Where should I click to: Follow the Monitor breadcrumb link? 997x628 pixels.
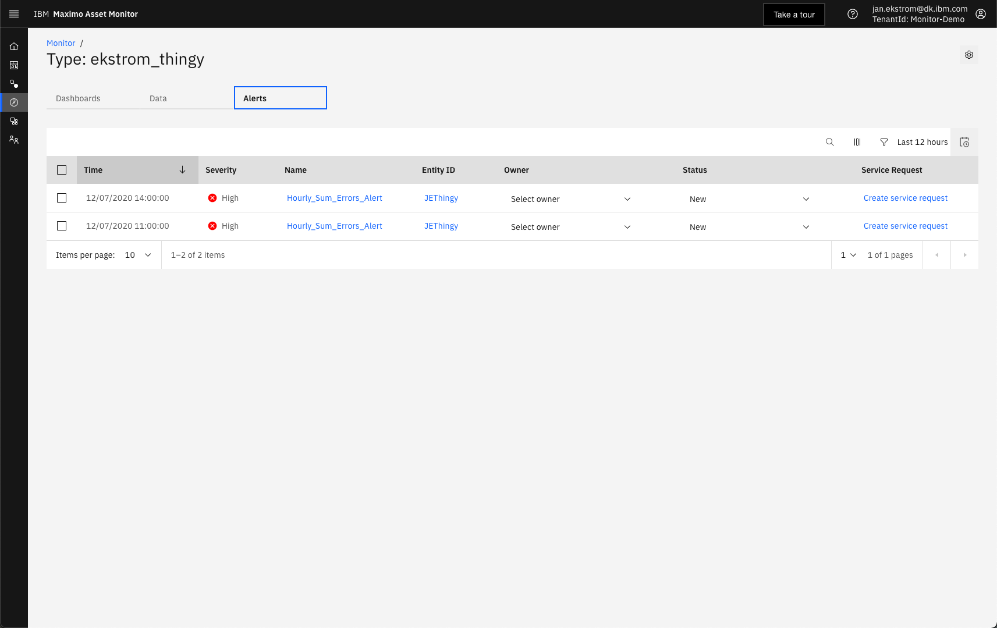[x=61, y=43]
